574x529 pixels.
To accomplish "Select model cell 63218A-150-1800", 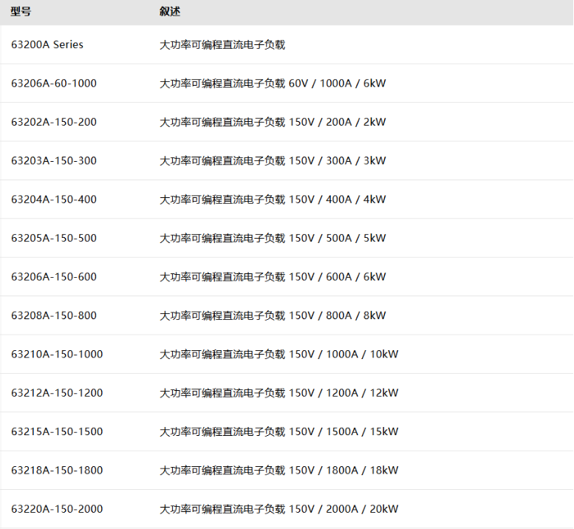I will coord(57,471).
